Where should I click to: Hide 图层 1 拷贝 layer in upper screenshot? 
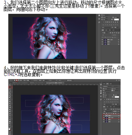point(102,40)
